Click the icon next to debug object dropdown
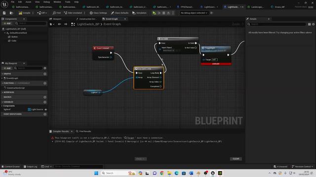 coord(212,13)
